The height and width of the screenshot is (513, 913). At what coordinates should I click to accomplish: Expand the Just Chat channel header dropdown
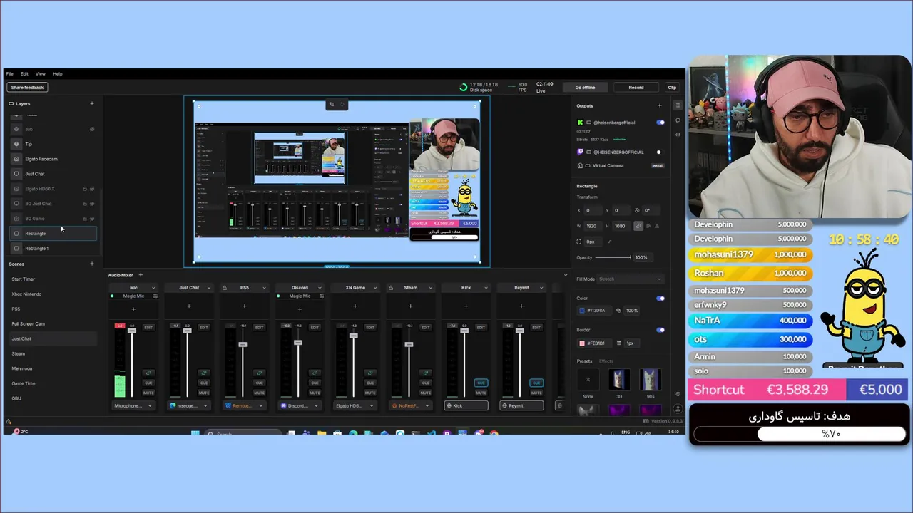209,288
